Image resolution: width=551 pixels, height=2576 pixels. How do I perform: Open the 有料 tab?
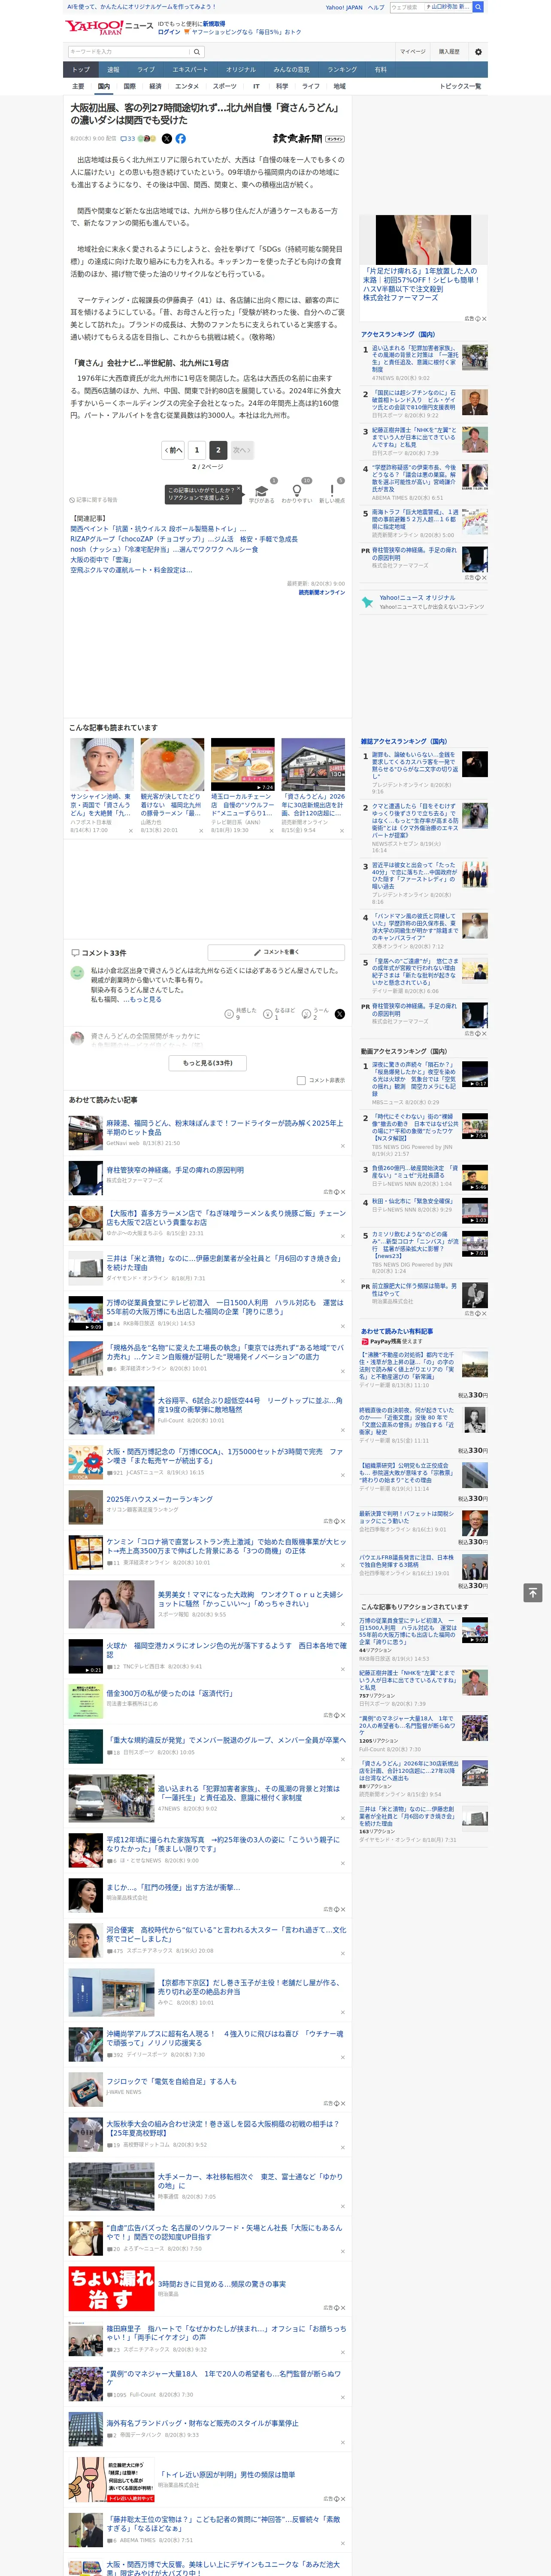click(x=380, y=70)
